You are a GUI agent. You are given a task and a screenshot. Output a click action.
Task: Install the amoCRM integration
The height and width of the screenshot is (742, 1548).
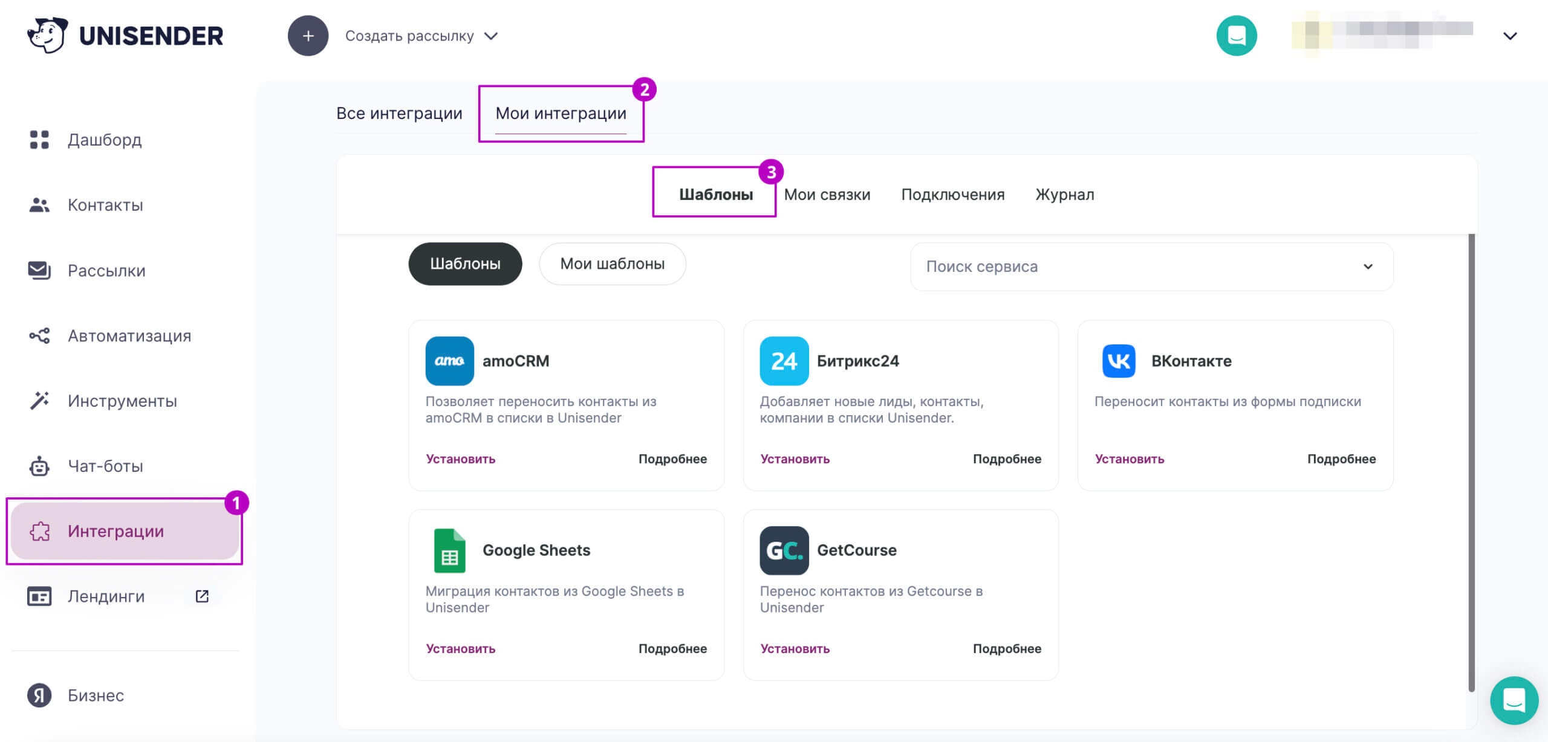coord(460,459)
